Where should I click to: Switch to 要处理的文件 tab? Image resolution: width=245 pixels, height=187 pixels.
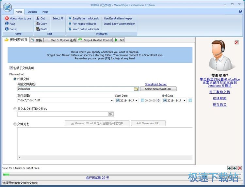pos(16,40)
